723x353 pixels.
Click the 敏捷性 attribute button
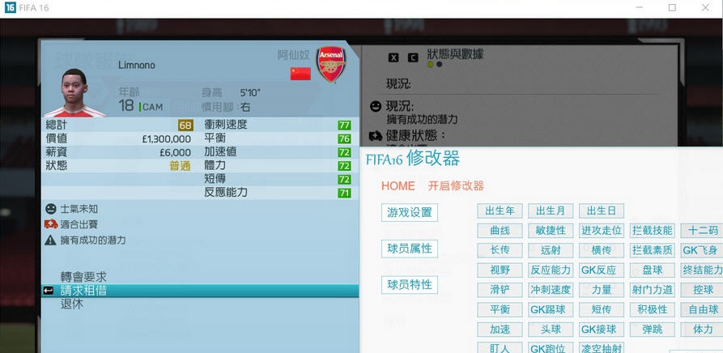pyautogui.click(x=551, y=231)
